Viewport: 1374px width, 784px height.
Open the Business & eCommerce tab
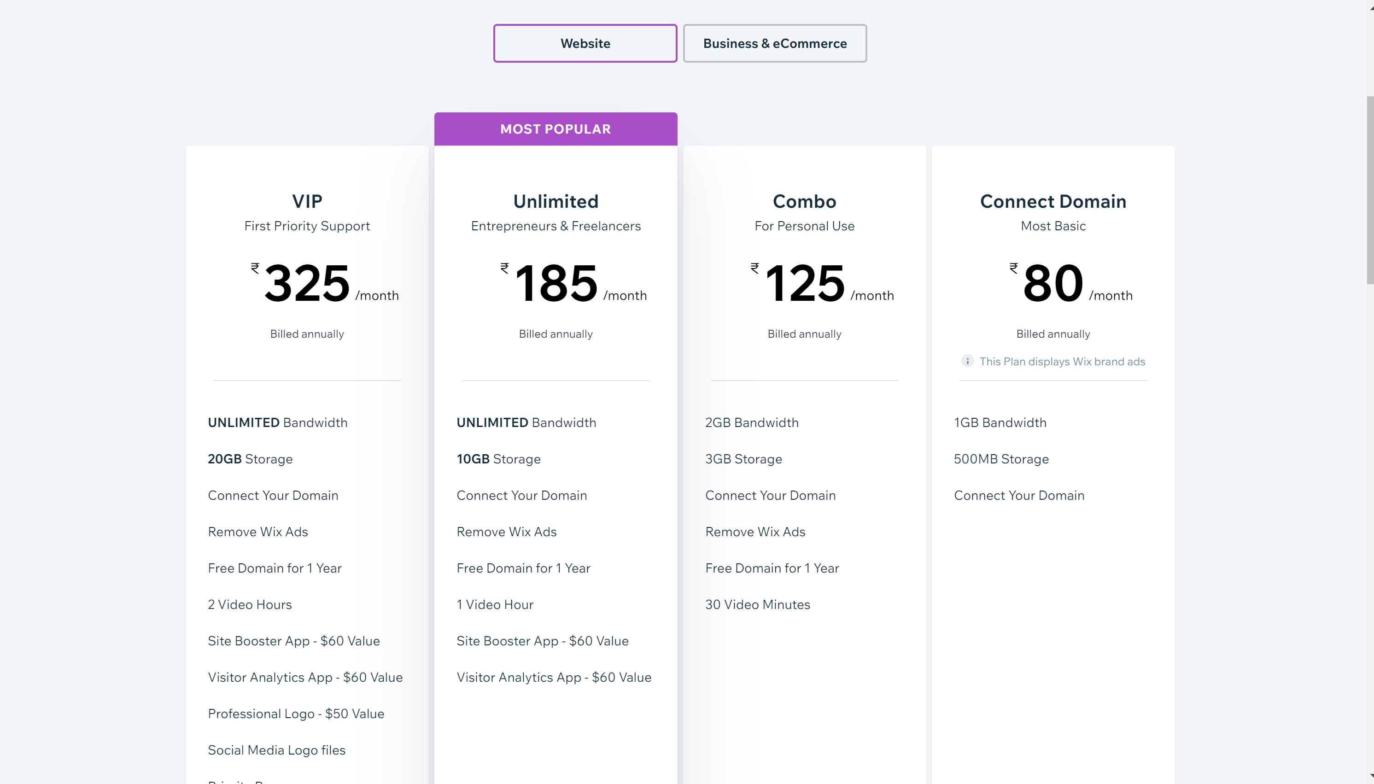[x=774, y=43]
